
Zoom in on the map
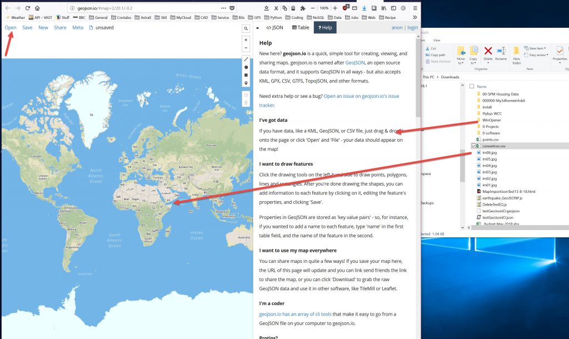pos(246,40)
